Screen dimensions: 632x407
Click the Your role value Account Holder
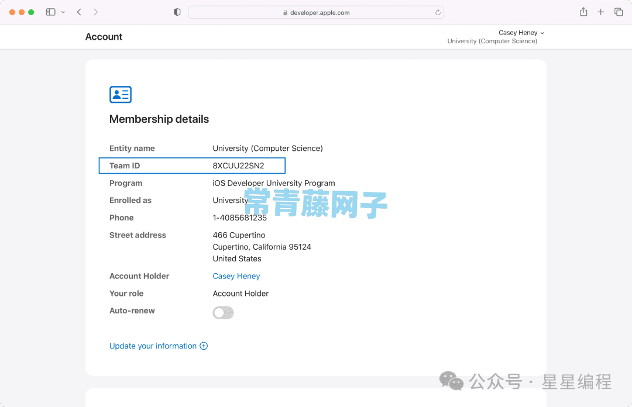tap(241, 294)
